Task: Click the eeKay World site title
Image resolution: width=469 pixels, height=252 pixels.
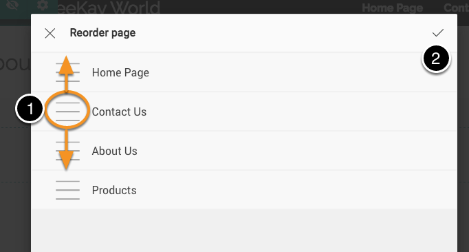Action: tap(109, 8)
